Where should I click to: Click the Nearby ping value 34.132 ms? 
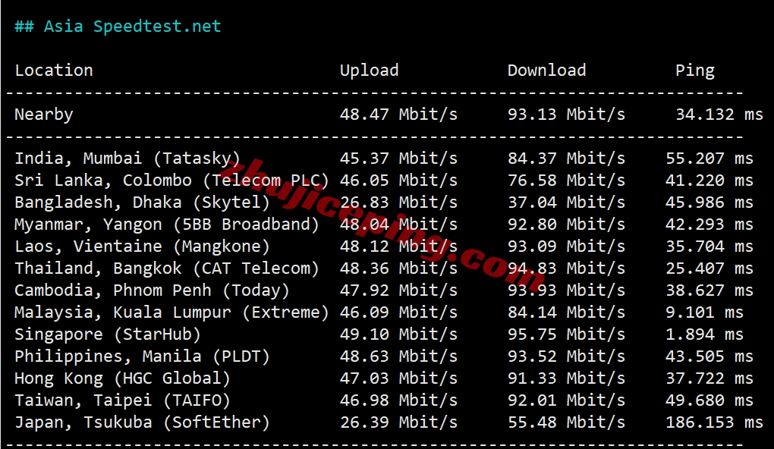[719, 115]
